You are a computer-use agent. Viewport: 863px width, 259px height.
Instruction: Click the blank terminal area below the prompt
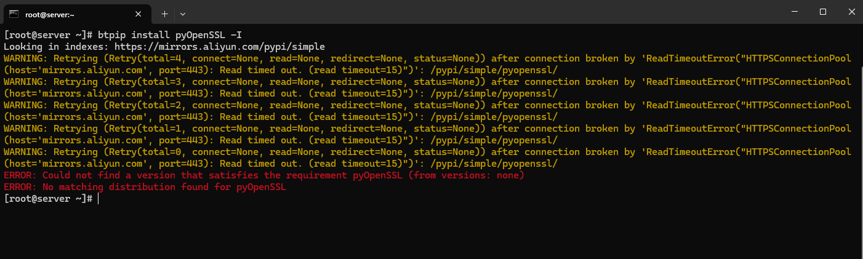click(431, 231)
